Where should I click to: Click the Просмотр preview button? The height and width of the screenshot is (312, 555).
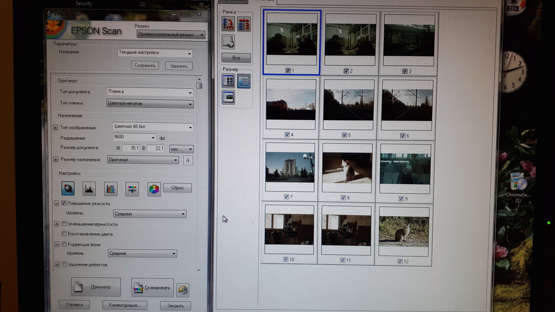tap(96, 287)
